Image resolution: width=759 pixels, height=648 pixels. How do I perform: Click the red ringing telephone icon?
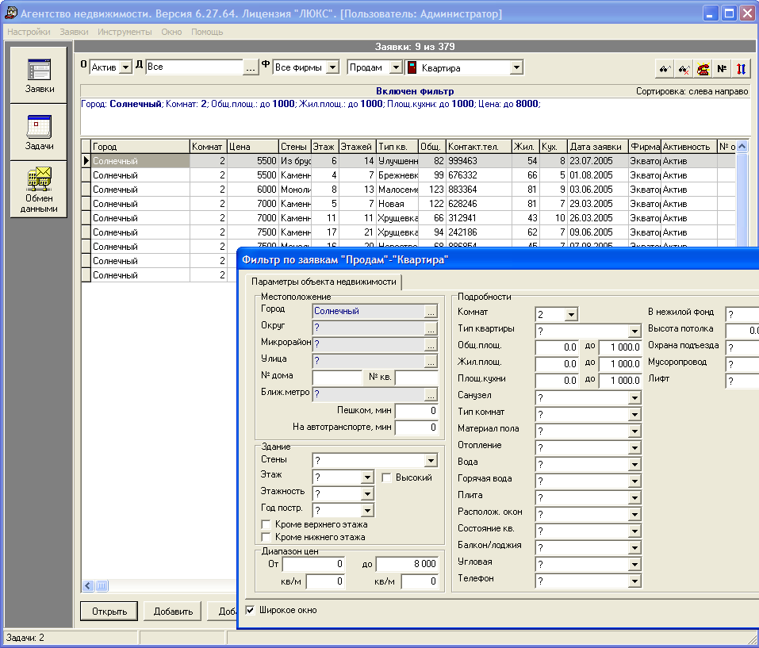[703, 69]
